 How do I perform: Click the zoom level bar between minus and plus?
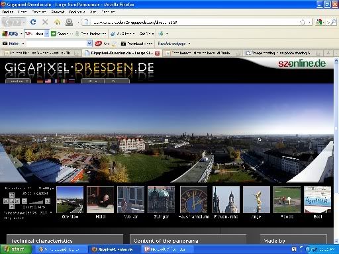36,201
